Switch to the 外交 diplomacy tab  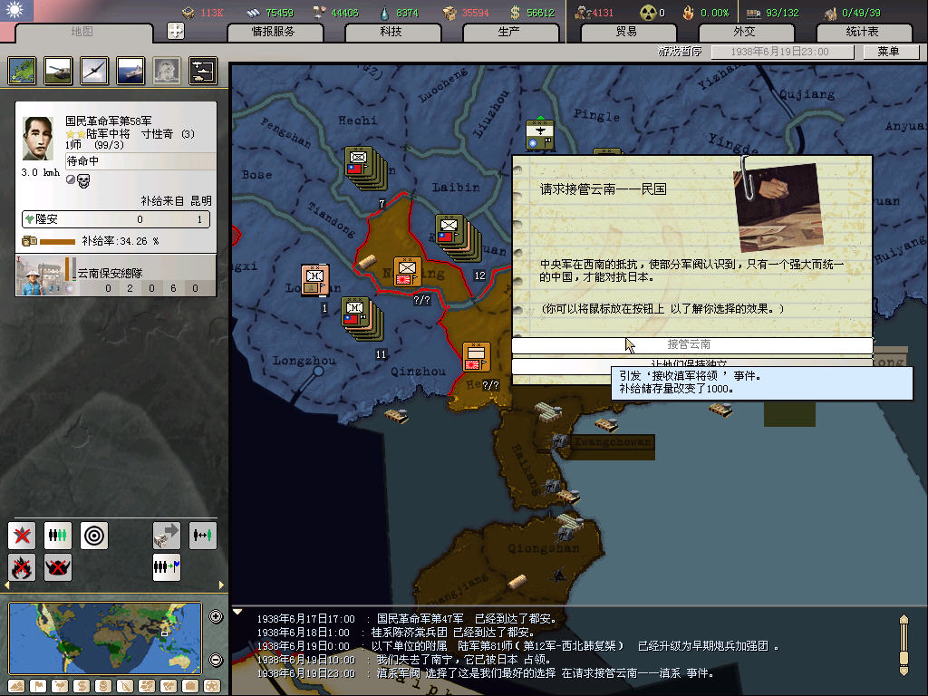(x=743, y=32)
